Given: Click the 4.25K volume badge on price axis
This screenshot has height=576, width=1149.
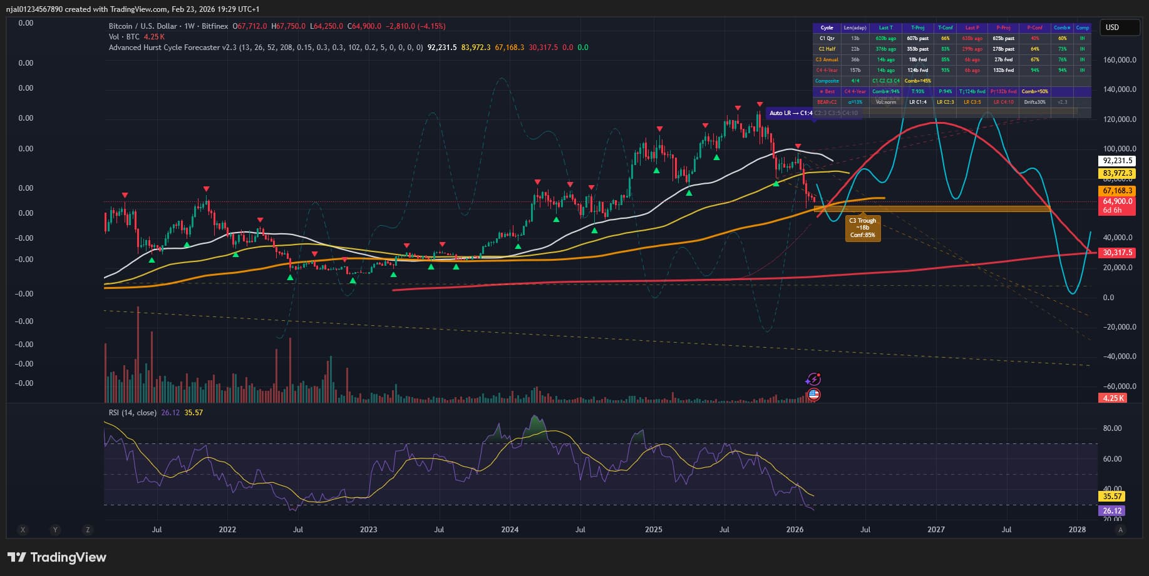Looking at the screenshot, I should coord(1113,398).
